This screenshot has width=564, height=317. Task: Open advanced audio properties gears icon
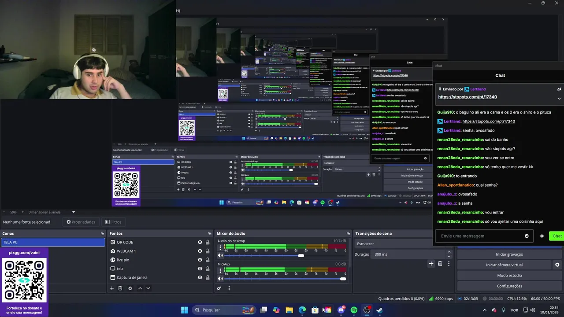point(219,288)
